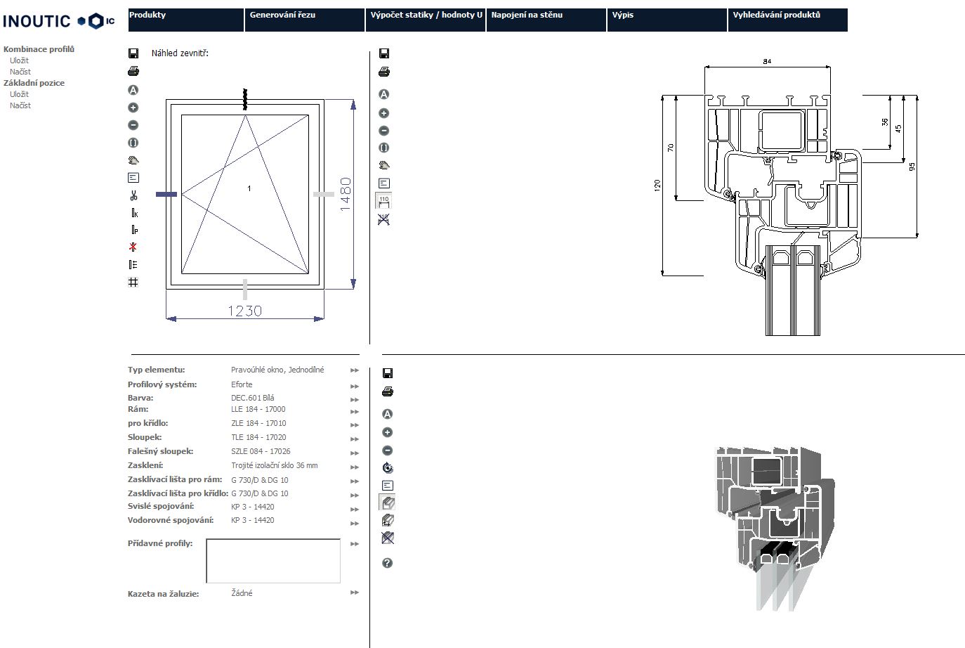Open the Zasklení glazing selector
Viewport: 965px width, 648px height.
point(353,467)
